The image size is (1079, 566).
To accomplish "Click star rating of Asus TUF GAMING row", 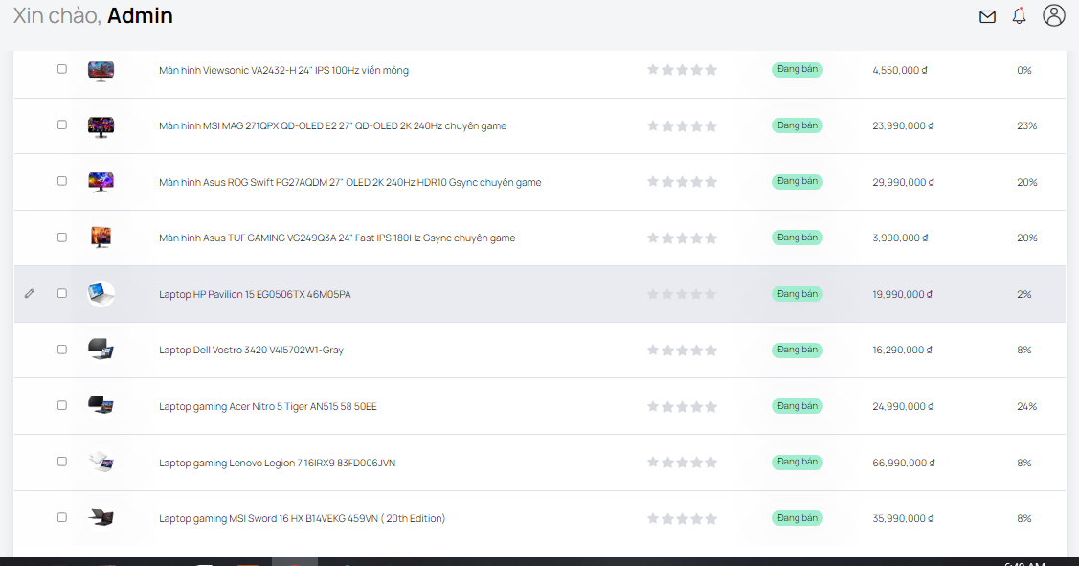I will click(682, 238).
